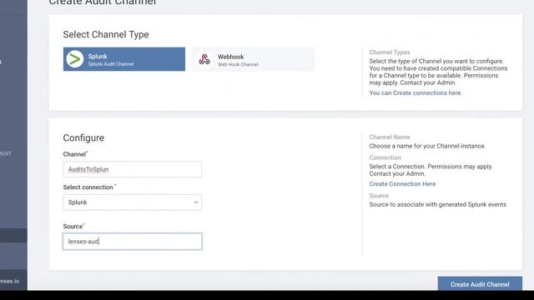The width and height of the screenshot is (534, 300).
Task: Click the lenses.io label in sidebar
Action: (x=9, y=281)
